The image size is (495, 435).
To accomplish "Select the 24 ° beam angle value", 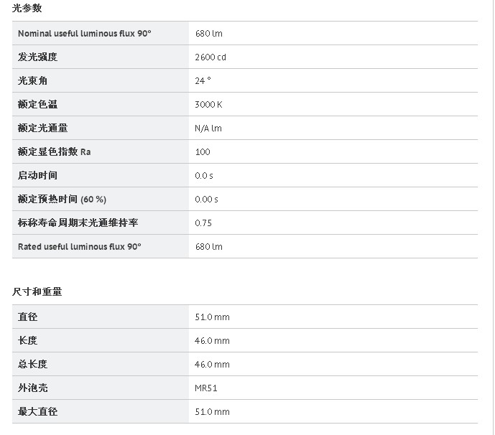I will (203, 80).
